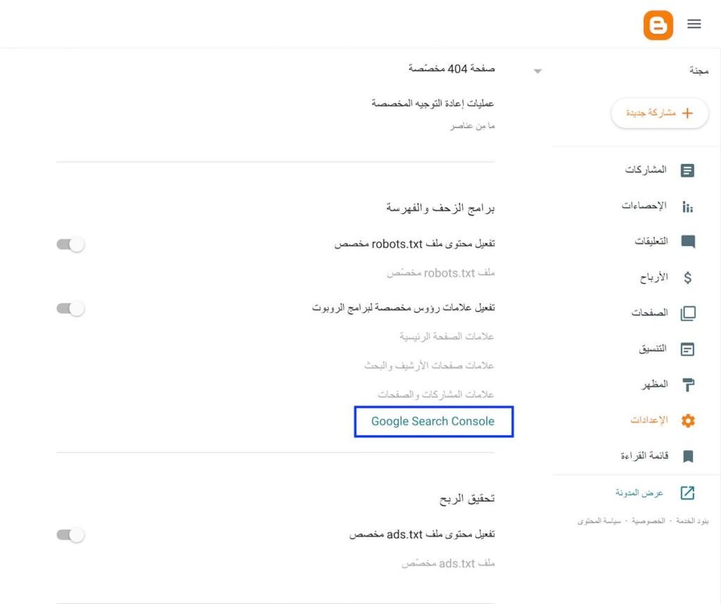This screenshot has width=721, height=604.
Task: Click the New Post (مشاركة جديدة) button
Action: (x=660, y=113)
